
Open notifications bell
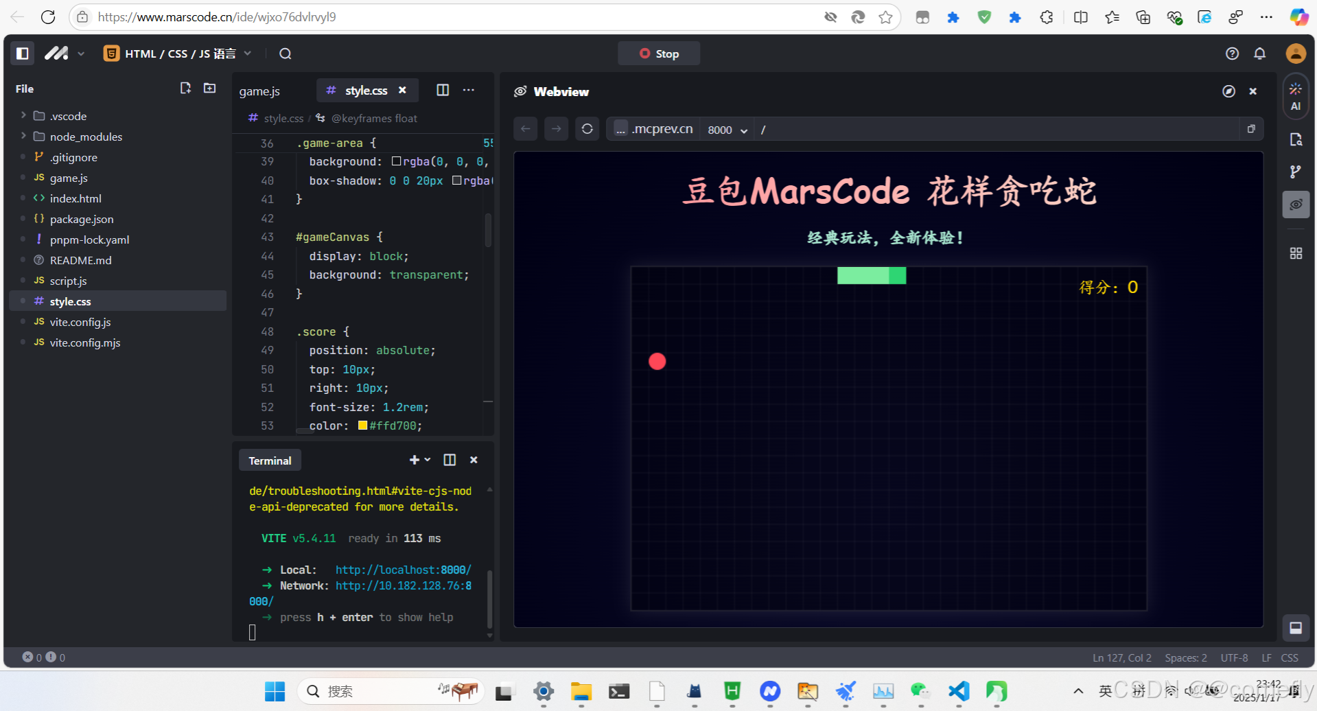tap(1259, 54)
